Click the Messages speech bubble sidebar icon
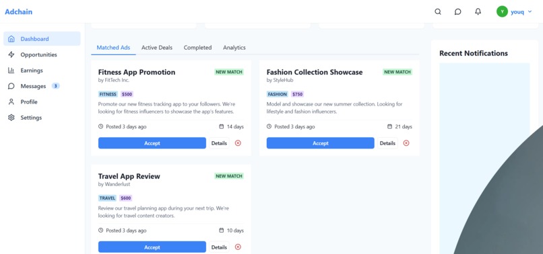 click(11, 86)
